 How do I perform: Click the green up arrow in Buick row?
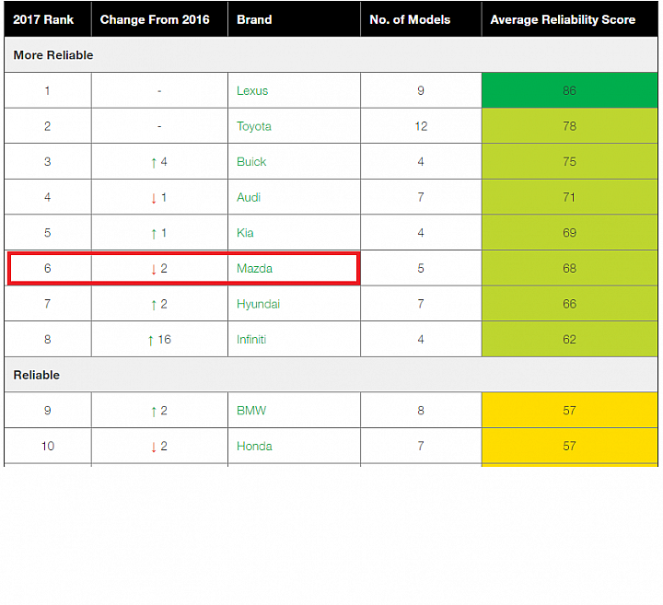pyautogui.click(x=154, y=162)
